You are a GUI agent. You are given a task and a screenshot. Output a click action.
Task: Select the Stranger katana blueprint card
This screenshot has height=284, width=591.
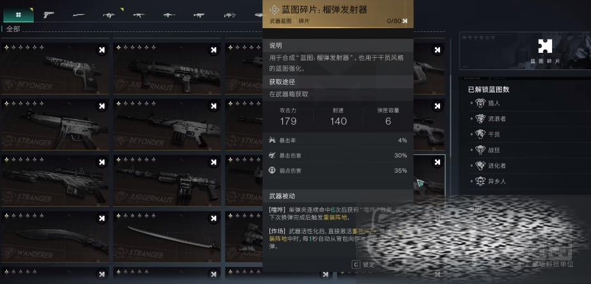(167, 236)
